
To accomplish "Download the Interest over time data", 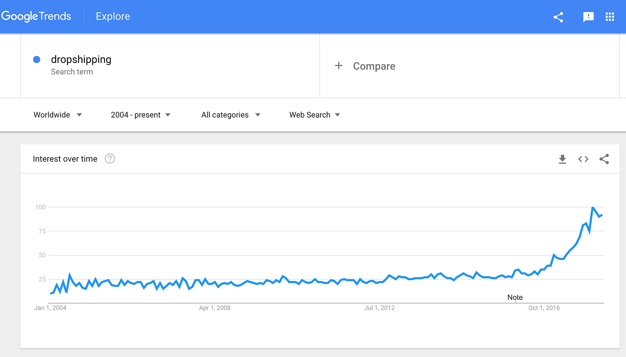I will pos(562,159).
